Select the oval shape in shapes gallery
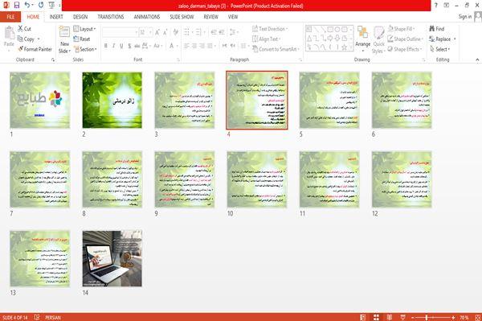Image resolution: width=482 pixels, height=321 pixels. point(337,30)
